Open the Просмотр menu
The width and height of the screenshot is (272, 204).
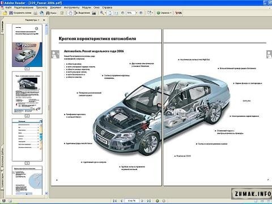41,7
